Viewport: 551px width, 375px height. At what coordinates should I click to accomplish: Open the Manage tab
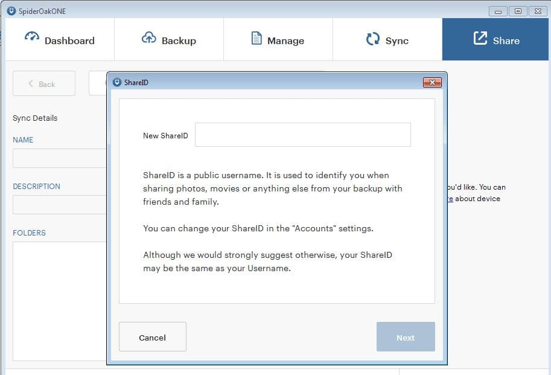point(278,39)
